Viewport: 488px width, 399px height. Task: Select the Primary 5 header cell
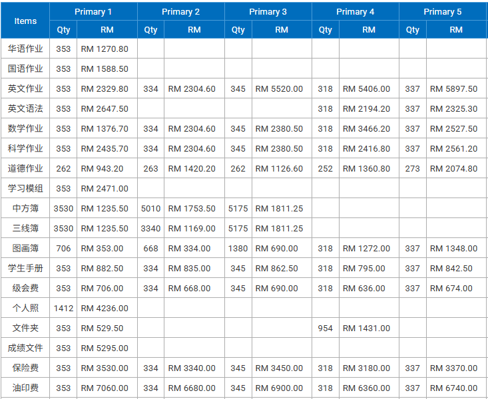(x=443, y=11)
